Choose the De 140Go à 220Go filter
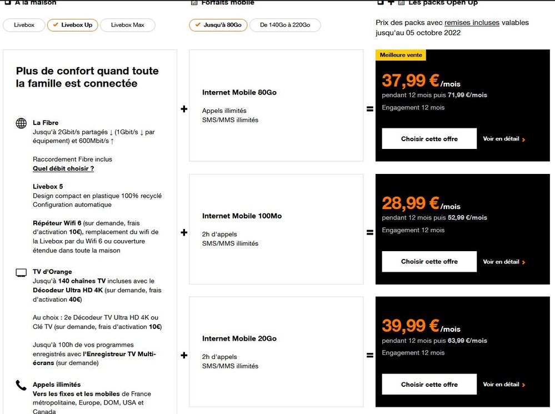 click(285, 25)
